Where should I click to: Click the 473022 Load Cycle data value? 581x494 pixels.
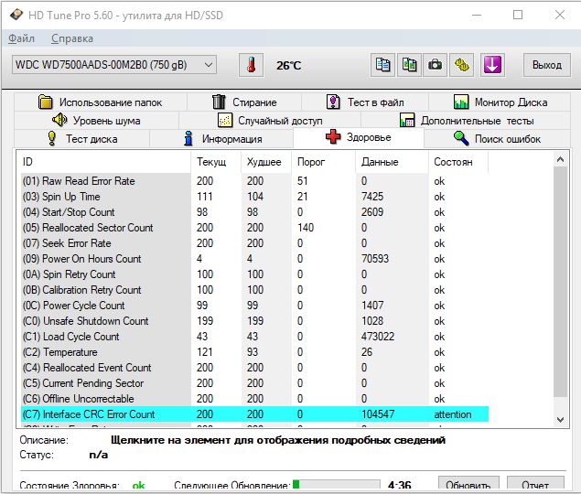point(378,337)
